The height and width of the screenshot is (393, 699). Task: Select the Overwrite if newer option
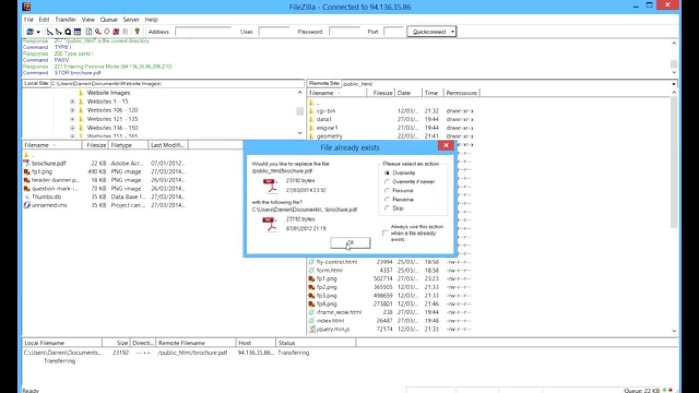point(388,182)
